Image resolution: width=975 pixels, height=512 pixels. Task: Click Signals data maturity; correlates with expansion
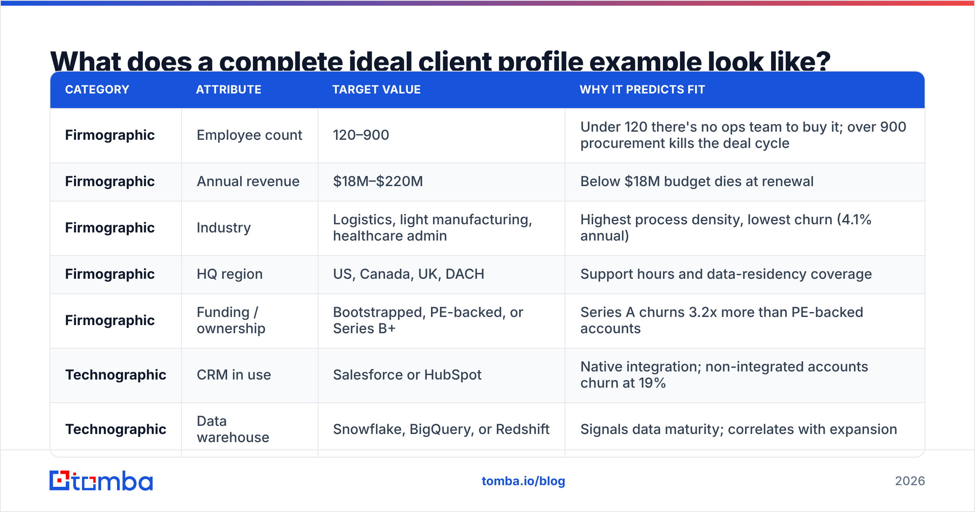click(x=739, y=429)
